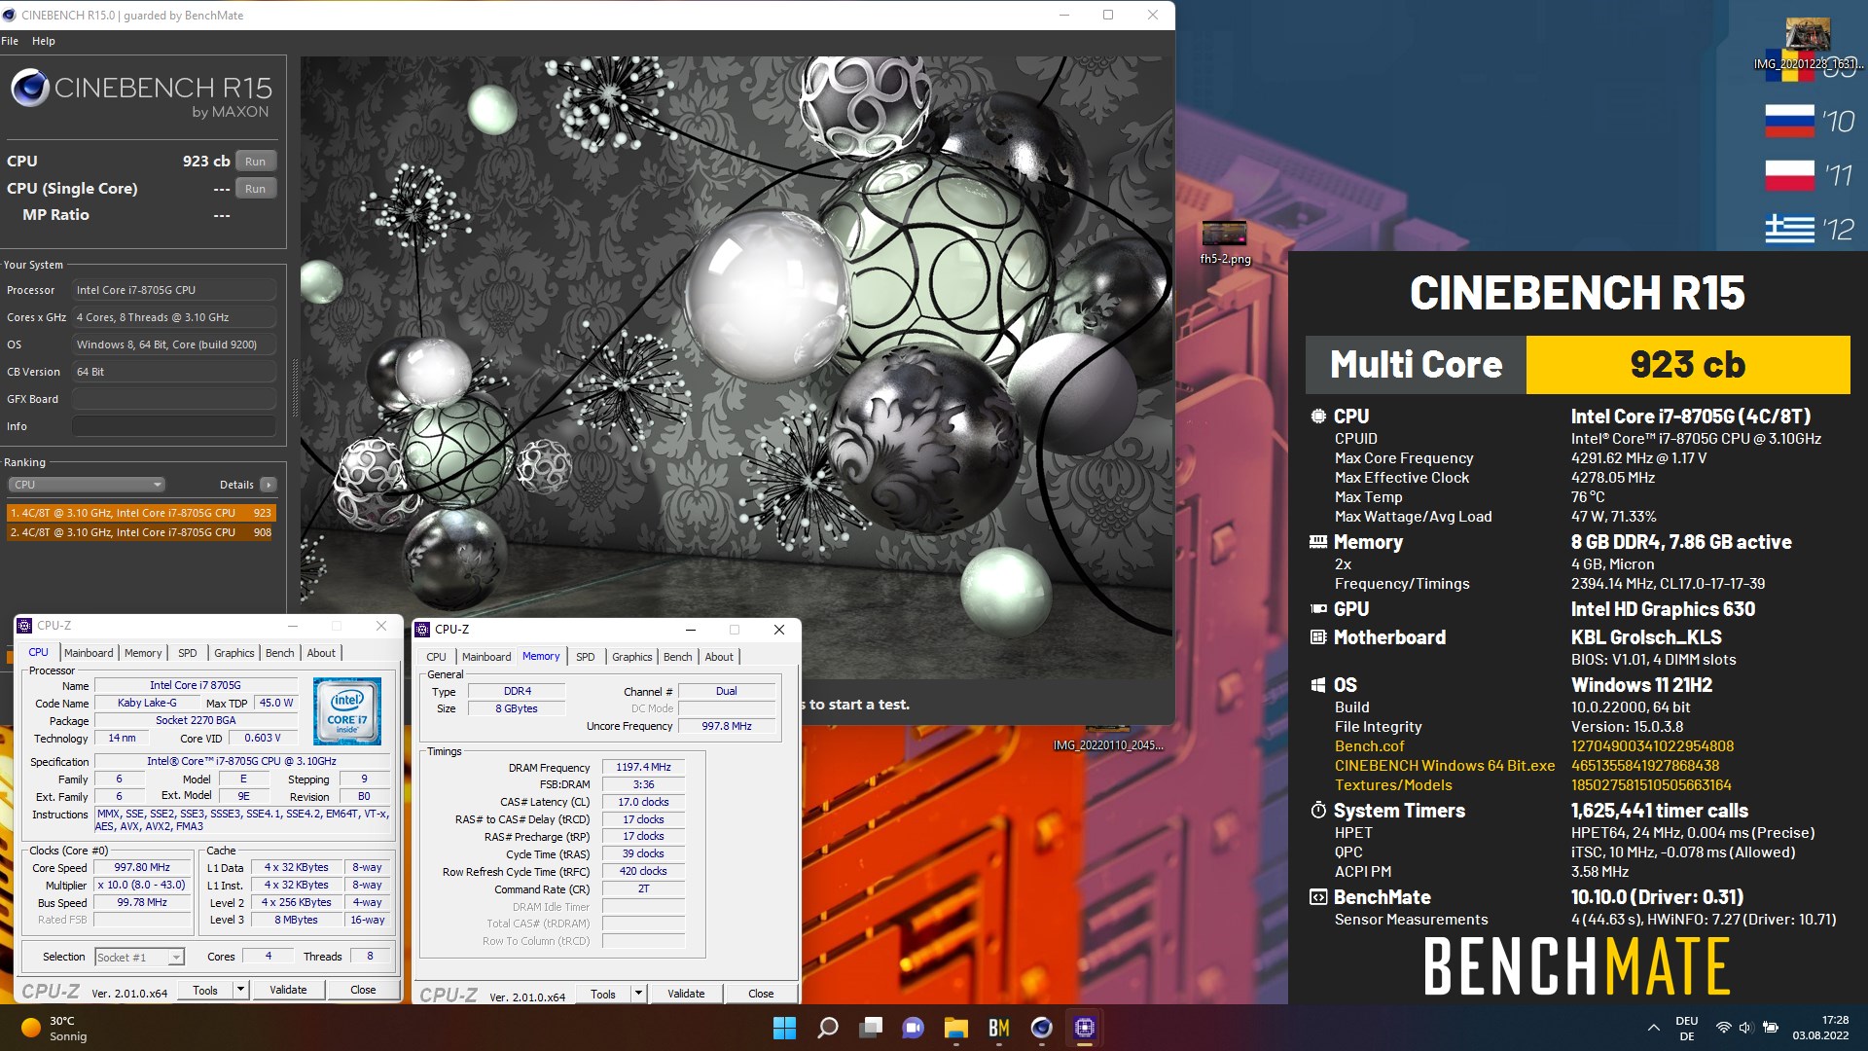Switch to CPU tab in right CPU-Z window

437,657
